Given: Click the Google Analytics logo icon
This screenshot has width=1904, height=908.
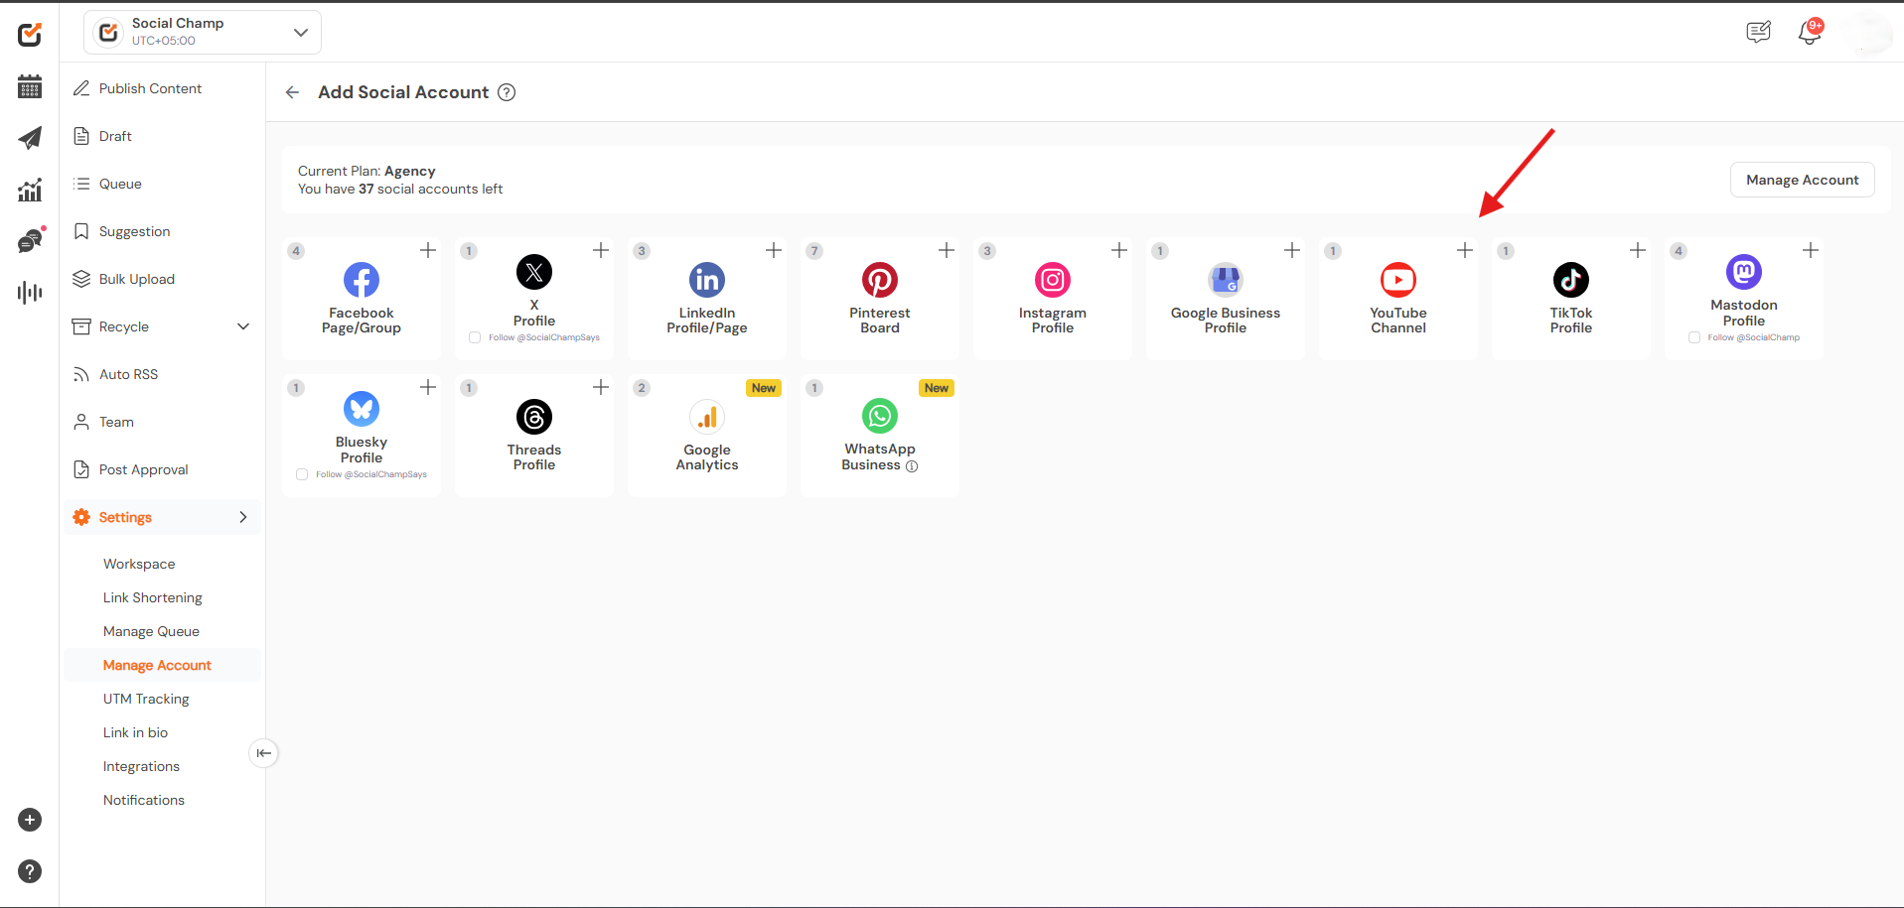Looking at the screenshot, I should (707, 417).
